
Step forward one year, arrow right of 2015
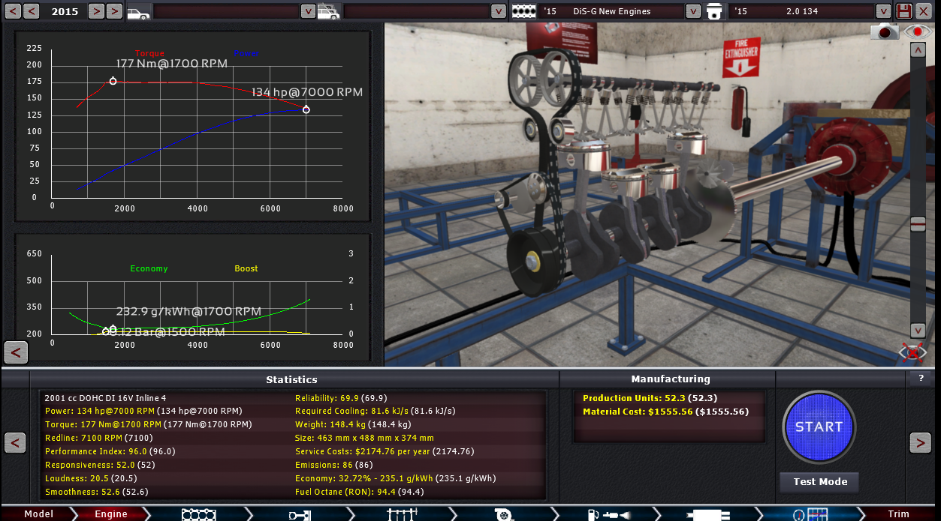pos(95,11)
